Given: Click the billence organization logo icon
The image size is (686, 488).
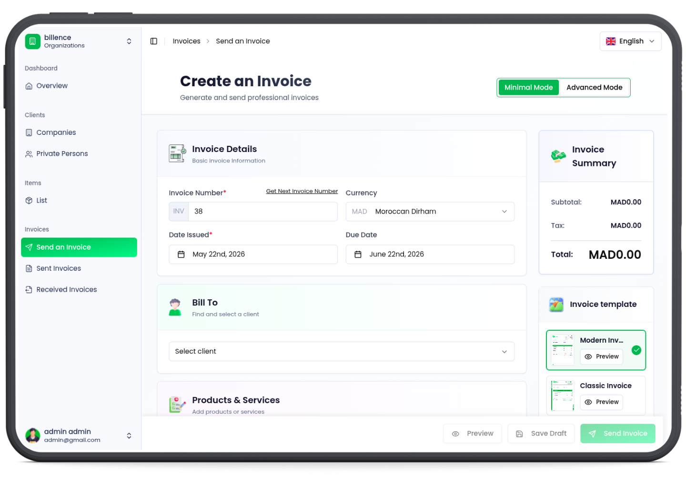Looking at the screenshot, I should [32, 41].
